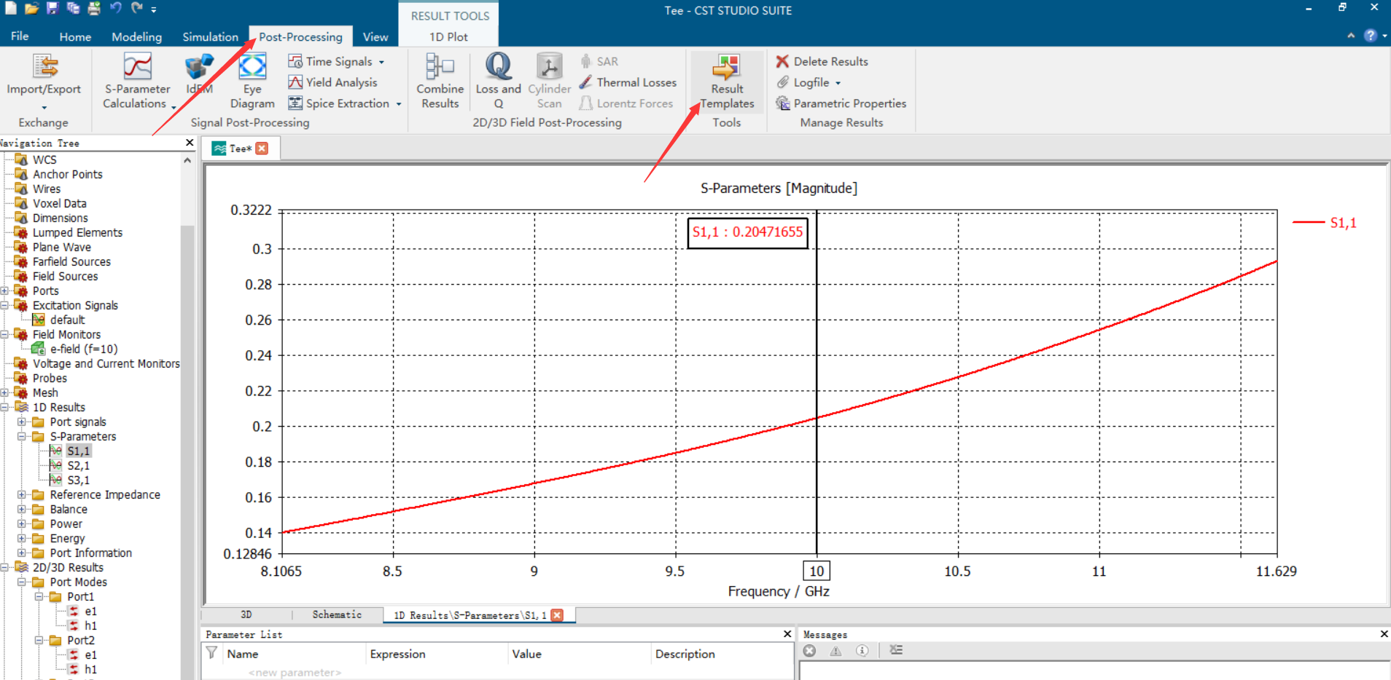Open Time Signals dropdown arrow
The height and width of the screenshot is (680, 1391).
pyautogui.click(x=381, y=63)
